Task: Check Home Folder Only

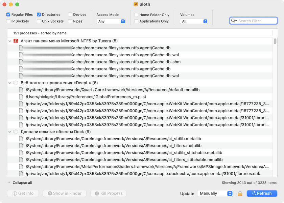Action: (136, 15)
